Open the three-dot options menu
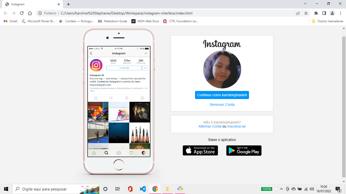 (x=146, y=53)
